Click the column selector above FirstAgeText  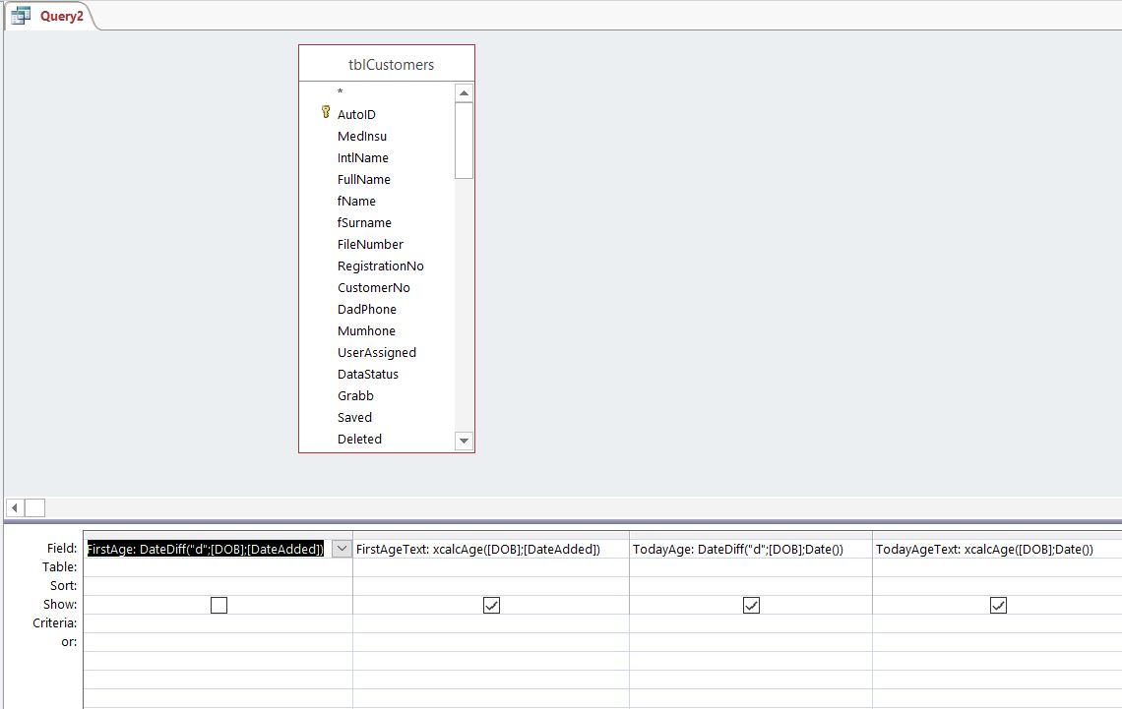[x=491, y=535]
